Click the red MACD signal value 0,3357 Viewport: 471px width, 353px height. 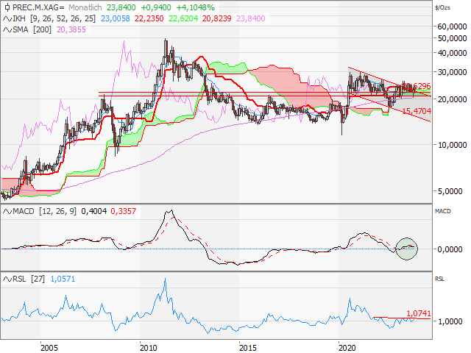click(x=124, y=211)
